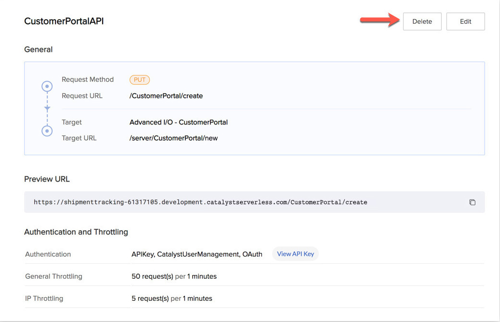Click the orange PUT method badge

(x=140, y=80)
